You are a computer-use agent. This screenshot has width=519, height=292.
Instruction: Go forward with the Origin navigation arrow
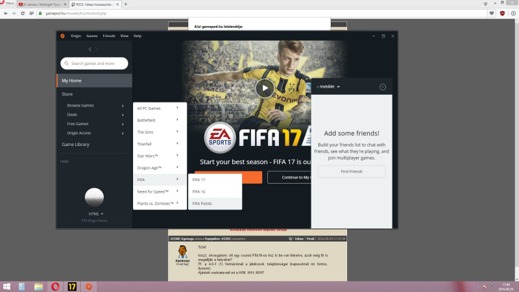tap(97, 49)
